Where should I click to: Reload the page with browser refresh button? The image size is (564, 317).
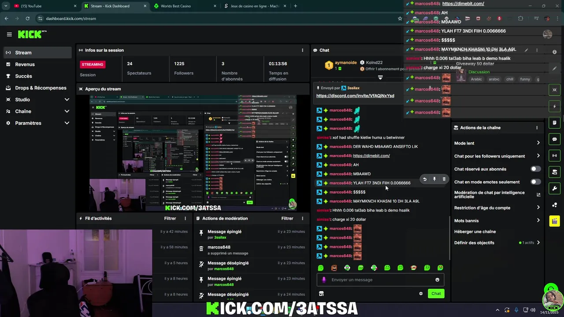pos(27,18)
